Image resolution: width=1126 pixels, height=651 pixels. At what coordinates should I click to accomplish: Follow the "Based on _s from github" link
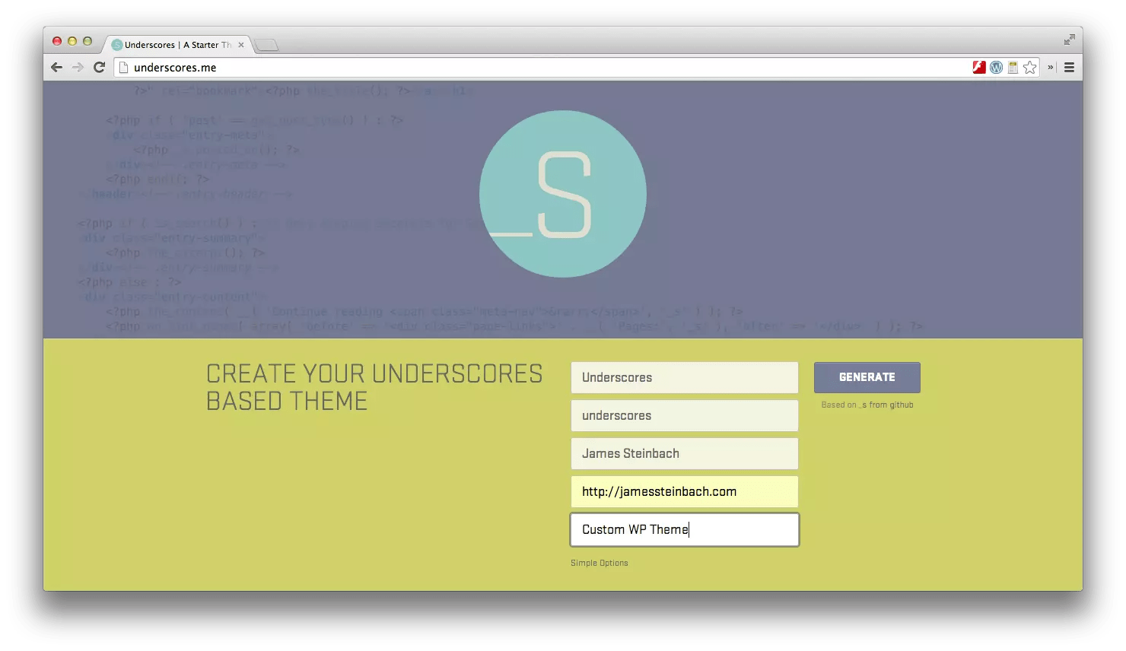[867, 405]
